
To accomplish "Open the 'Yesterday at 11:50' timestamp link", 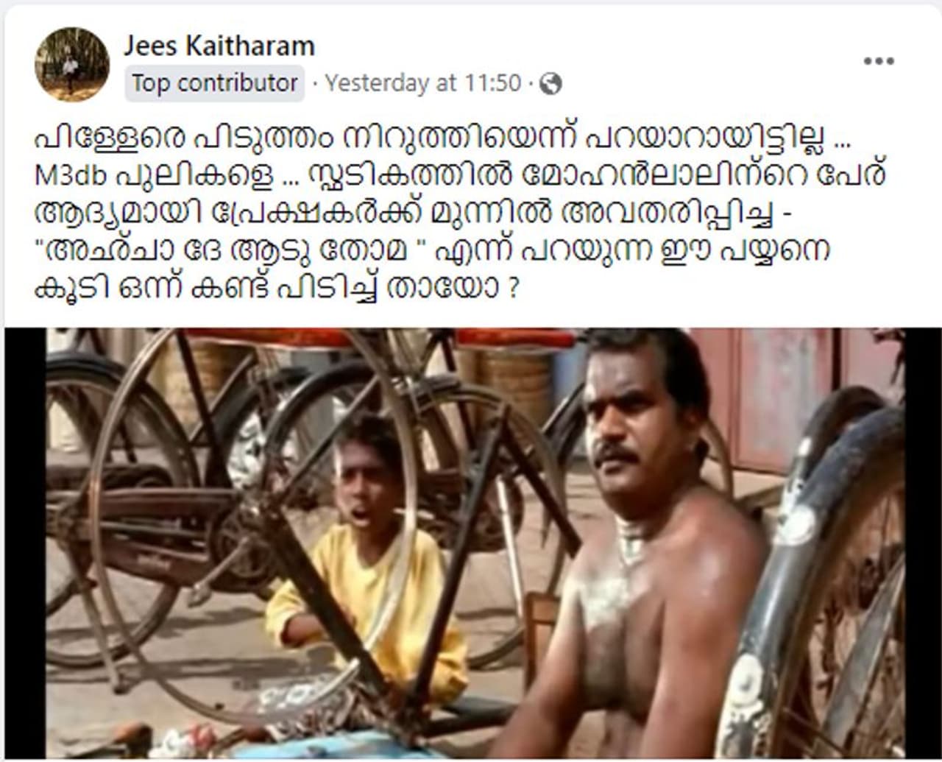I will [423, 83].
